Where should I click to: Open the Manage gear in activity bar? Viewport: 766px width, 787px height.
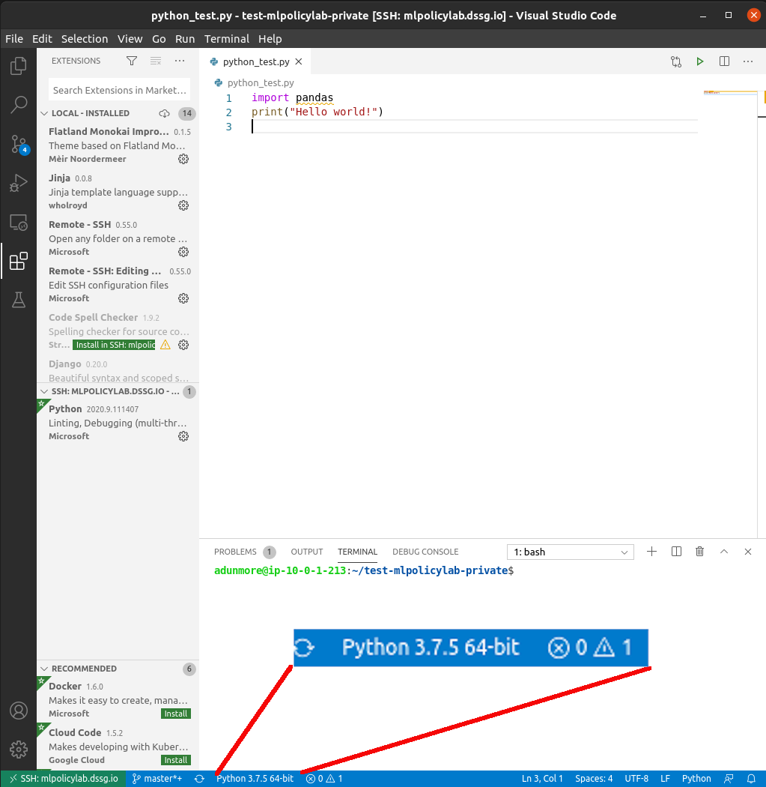(19, 750)
